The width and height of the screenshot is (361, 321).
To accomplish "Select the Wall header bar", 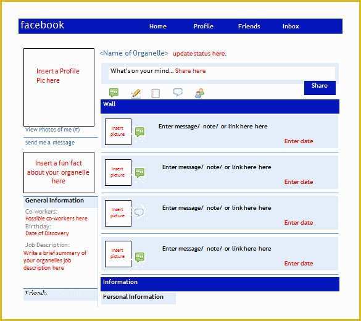I will click(x=220, y=106).
